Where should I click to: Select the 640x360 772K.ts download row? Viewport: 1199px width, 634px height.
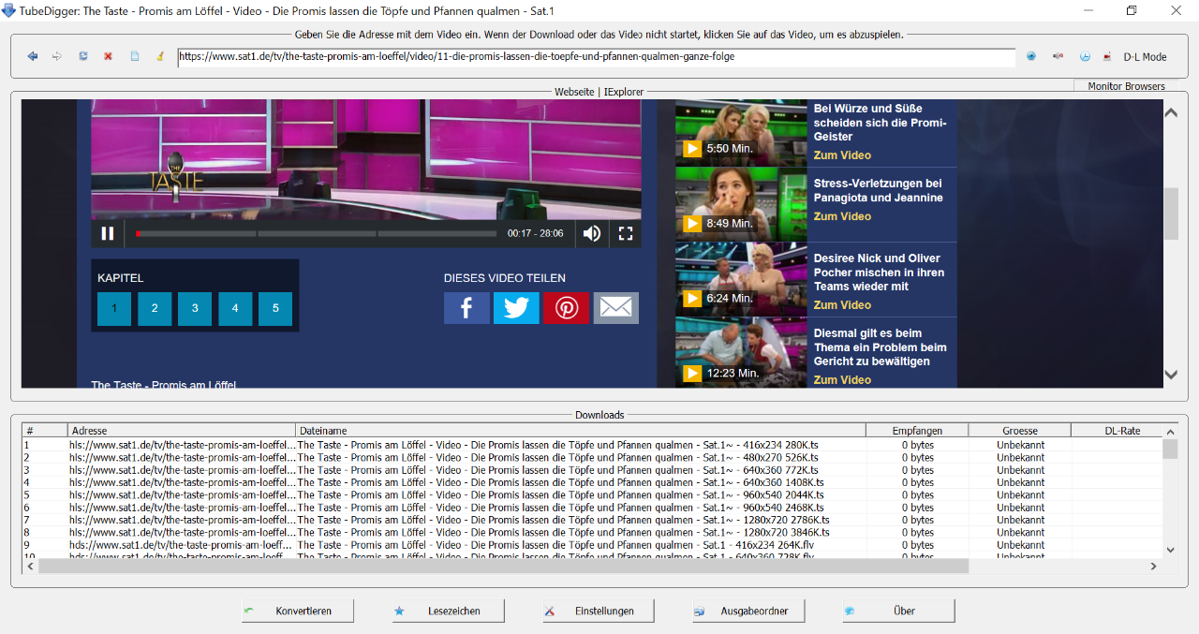click(x=592, y=470)
